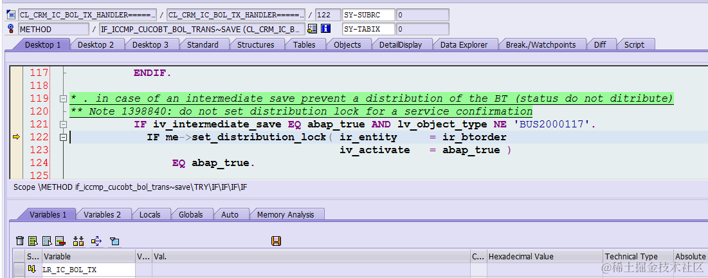Screen dimensions: 708x278
Task: Collapse the IF block at line 121
Action: click(x=63, y=124)
